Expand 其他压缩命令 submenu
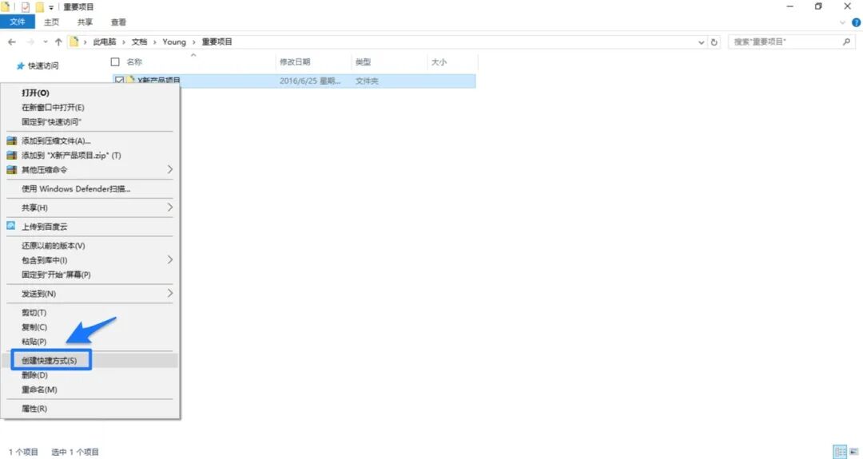Viewport: 863px width, 459px height. (91, 170)
